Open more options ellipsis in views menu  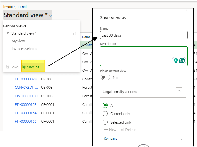[75, 67]
